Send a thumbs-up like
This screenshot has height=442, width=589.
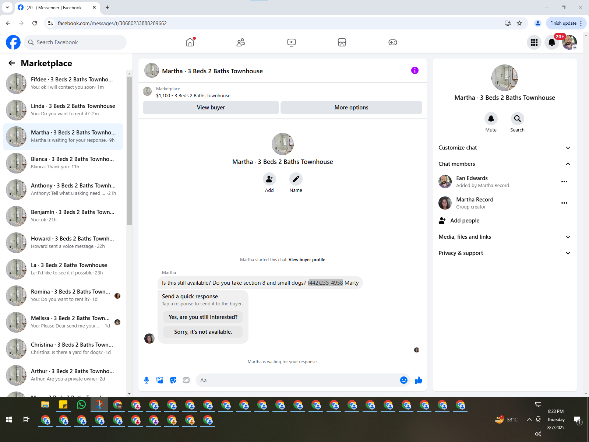point(419,380)
